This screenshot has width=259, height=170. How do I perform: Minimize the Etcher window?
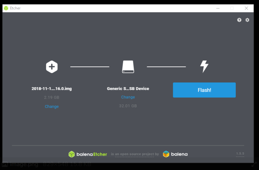[218, 8]
